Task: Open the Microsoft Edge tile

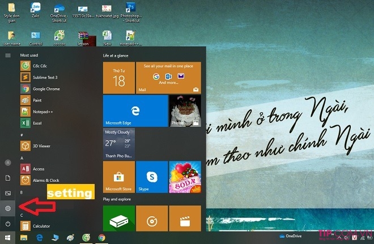Action: coord(135,111)
